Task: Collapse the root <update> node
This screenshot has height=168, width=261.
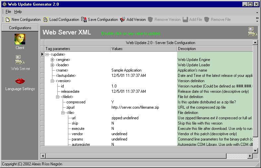Action: tap(47, 54)
